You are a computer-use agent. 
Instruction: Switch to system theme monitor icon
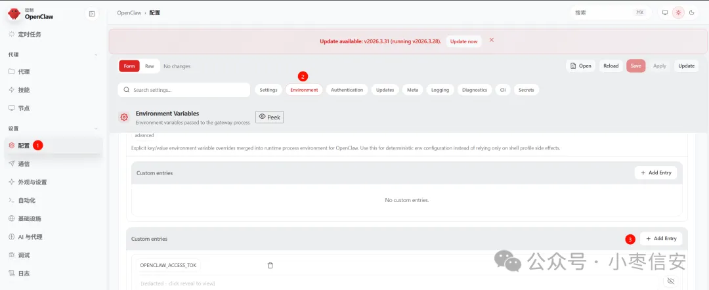click(x=665, y=12)
